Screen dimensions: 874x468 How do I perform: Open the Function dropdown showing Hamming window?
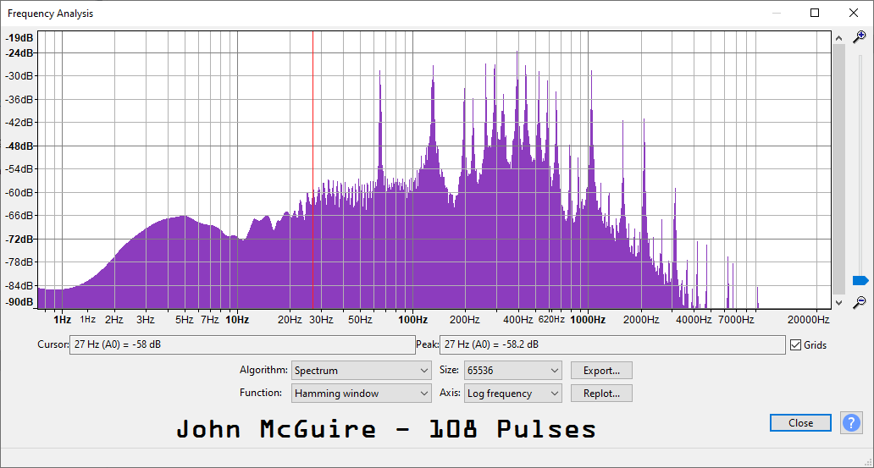(361, 394)
